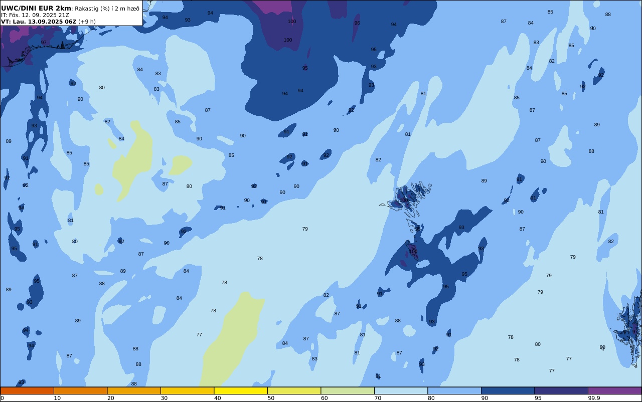Click the '40' legend tick label
This screenshot has width=642, height=402.
[218, 398]
